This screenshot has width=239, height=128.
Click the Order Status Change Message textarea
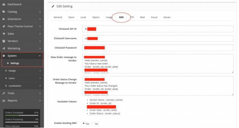pos(158,86)
